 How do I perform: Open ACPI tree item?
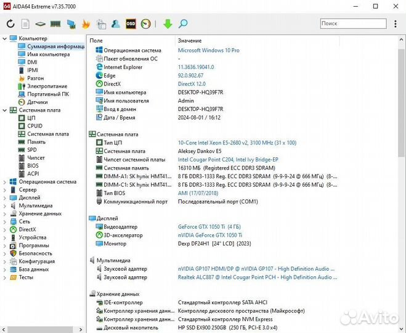click(x=33, y=174)
